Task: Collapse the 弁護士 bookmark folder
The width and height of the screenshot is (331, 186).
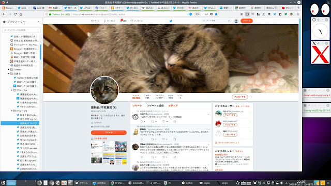Action: pos(9,73)
